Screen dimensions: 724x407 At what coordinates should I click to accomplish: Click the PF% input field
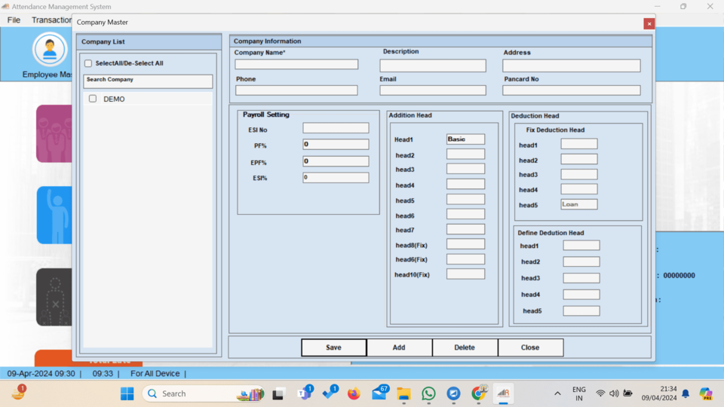click(336, 145)
